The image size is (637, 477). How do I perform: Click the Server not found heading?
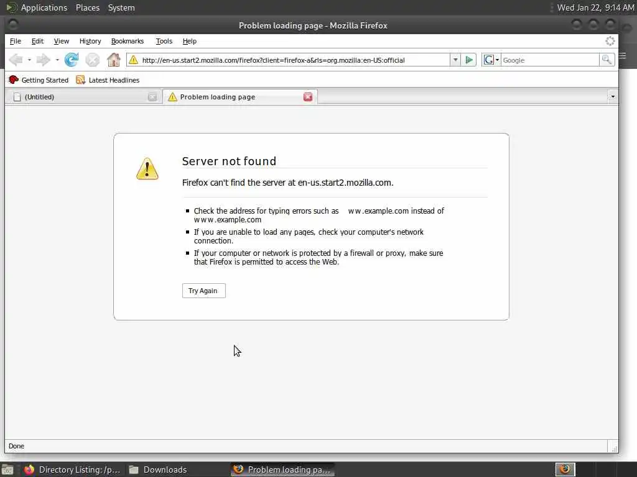(229, 161)
